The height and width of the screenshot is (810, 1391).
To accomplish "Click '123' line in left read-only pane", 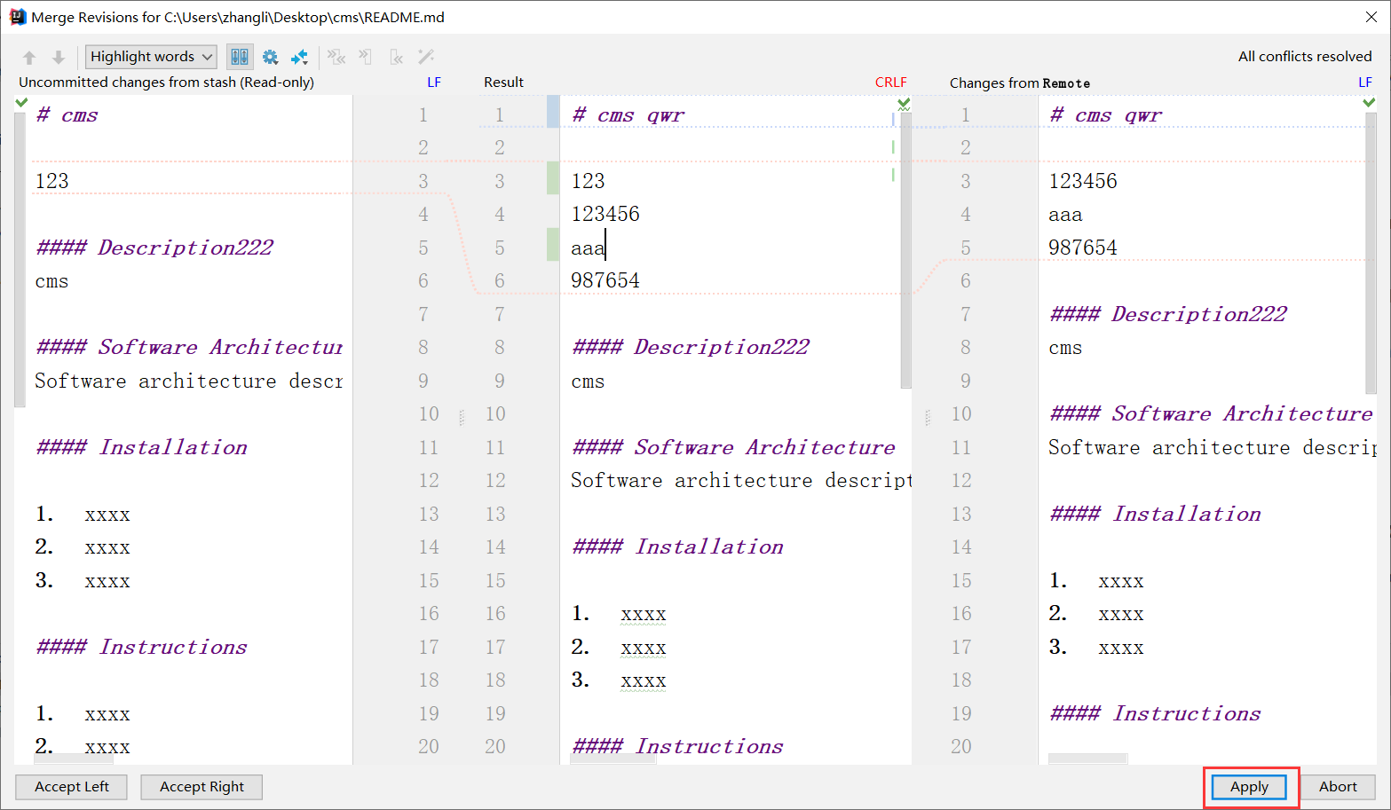I will 51,181.
